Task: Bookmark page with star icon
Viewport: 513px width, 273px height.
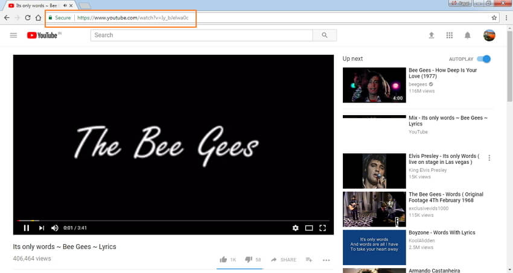Action: coord(494,18)
